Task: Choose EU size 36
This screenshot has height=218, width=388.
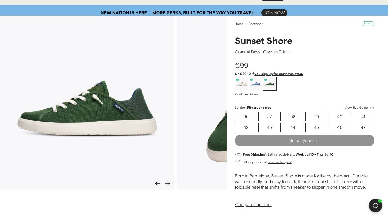Action: [x=246, y=117]
